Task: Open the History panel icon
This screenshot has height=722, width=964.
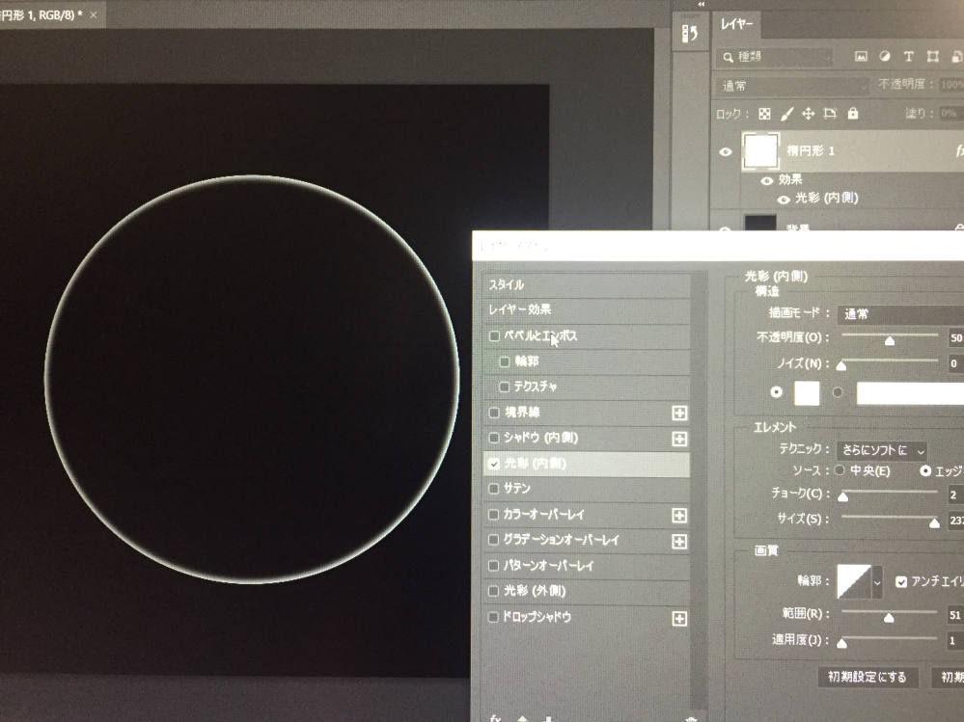Action: [689, 35]
